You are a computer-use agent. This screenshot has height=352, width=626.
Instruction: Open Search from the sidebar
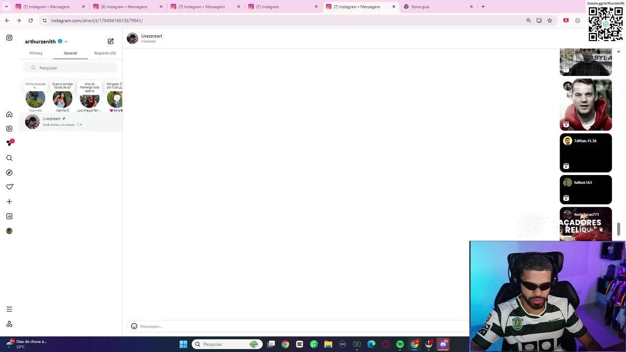9,158
